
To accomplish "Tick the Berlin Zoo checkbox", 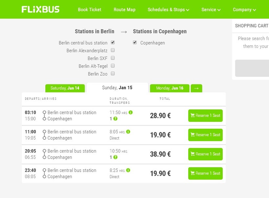I will click(113, 74).
